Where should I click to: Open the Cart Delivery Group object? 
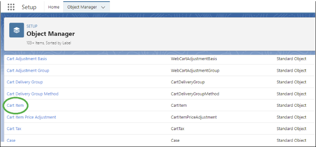[x=25, y=82]
